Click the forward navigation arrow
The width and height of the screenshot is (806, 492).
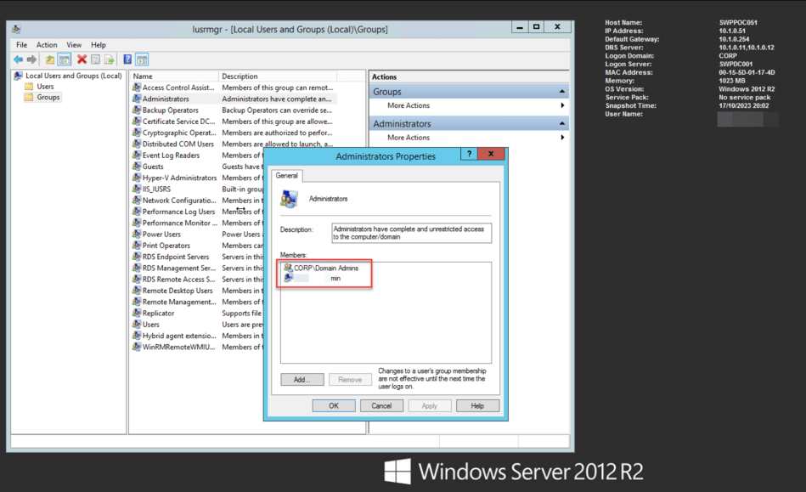(31, 59)
